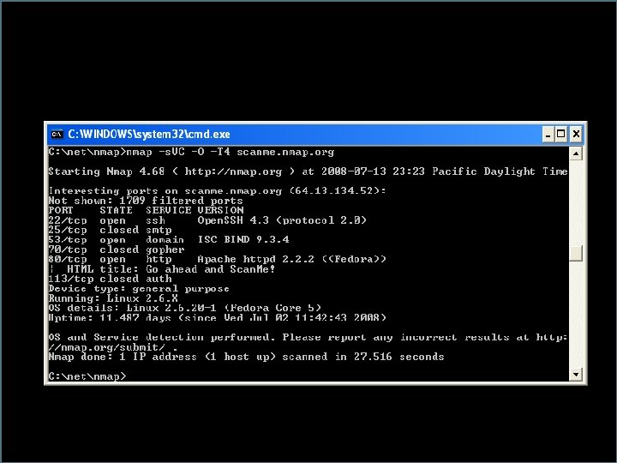Screen dimensions: 617x463
Task: Click 'Device type: general purpose' line
Action: click(139, 289)
